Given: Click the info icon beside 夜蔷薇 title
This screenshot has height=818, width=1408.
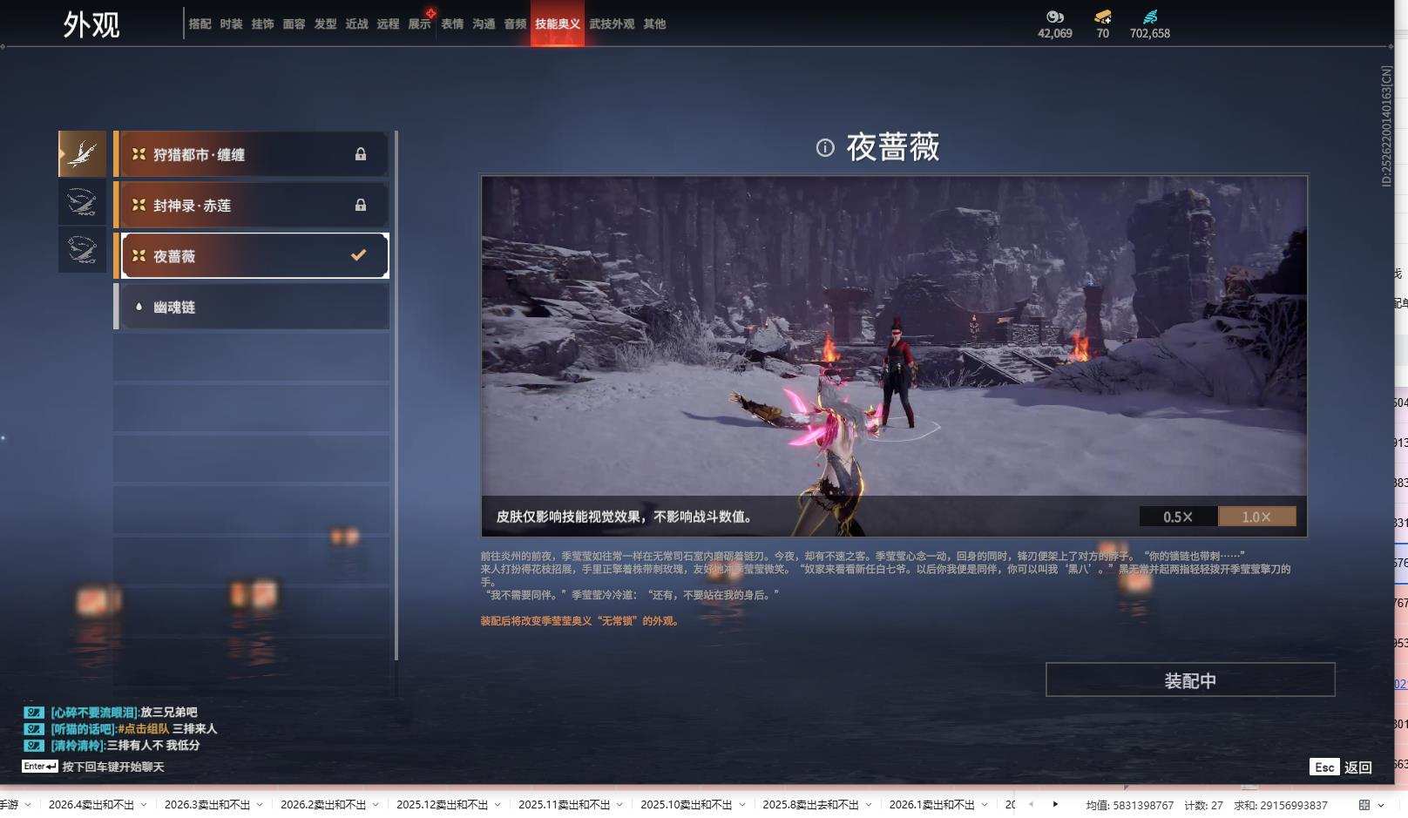Looking at the screenshot, I should point(826,148).
